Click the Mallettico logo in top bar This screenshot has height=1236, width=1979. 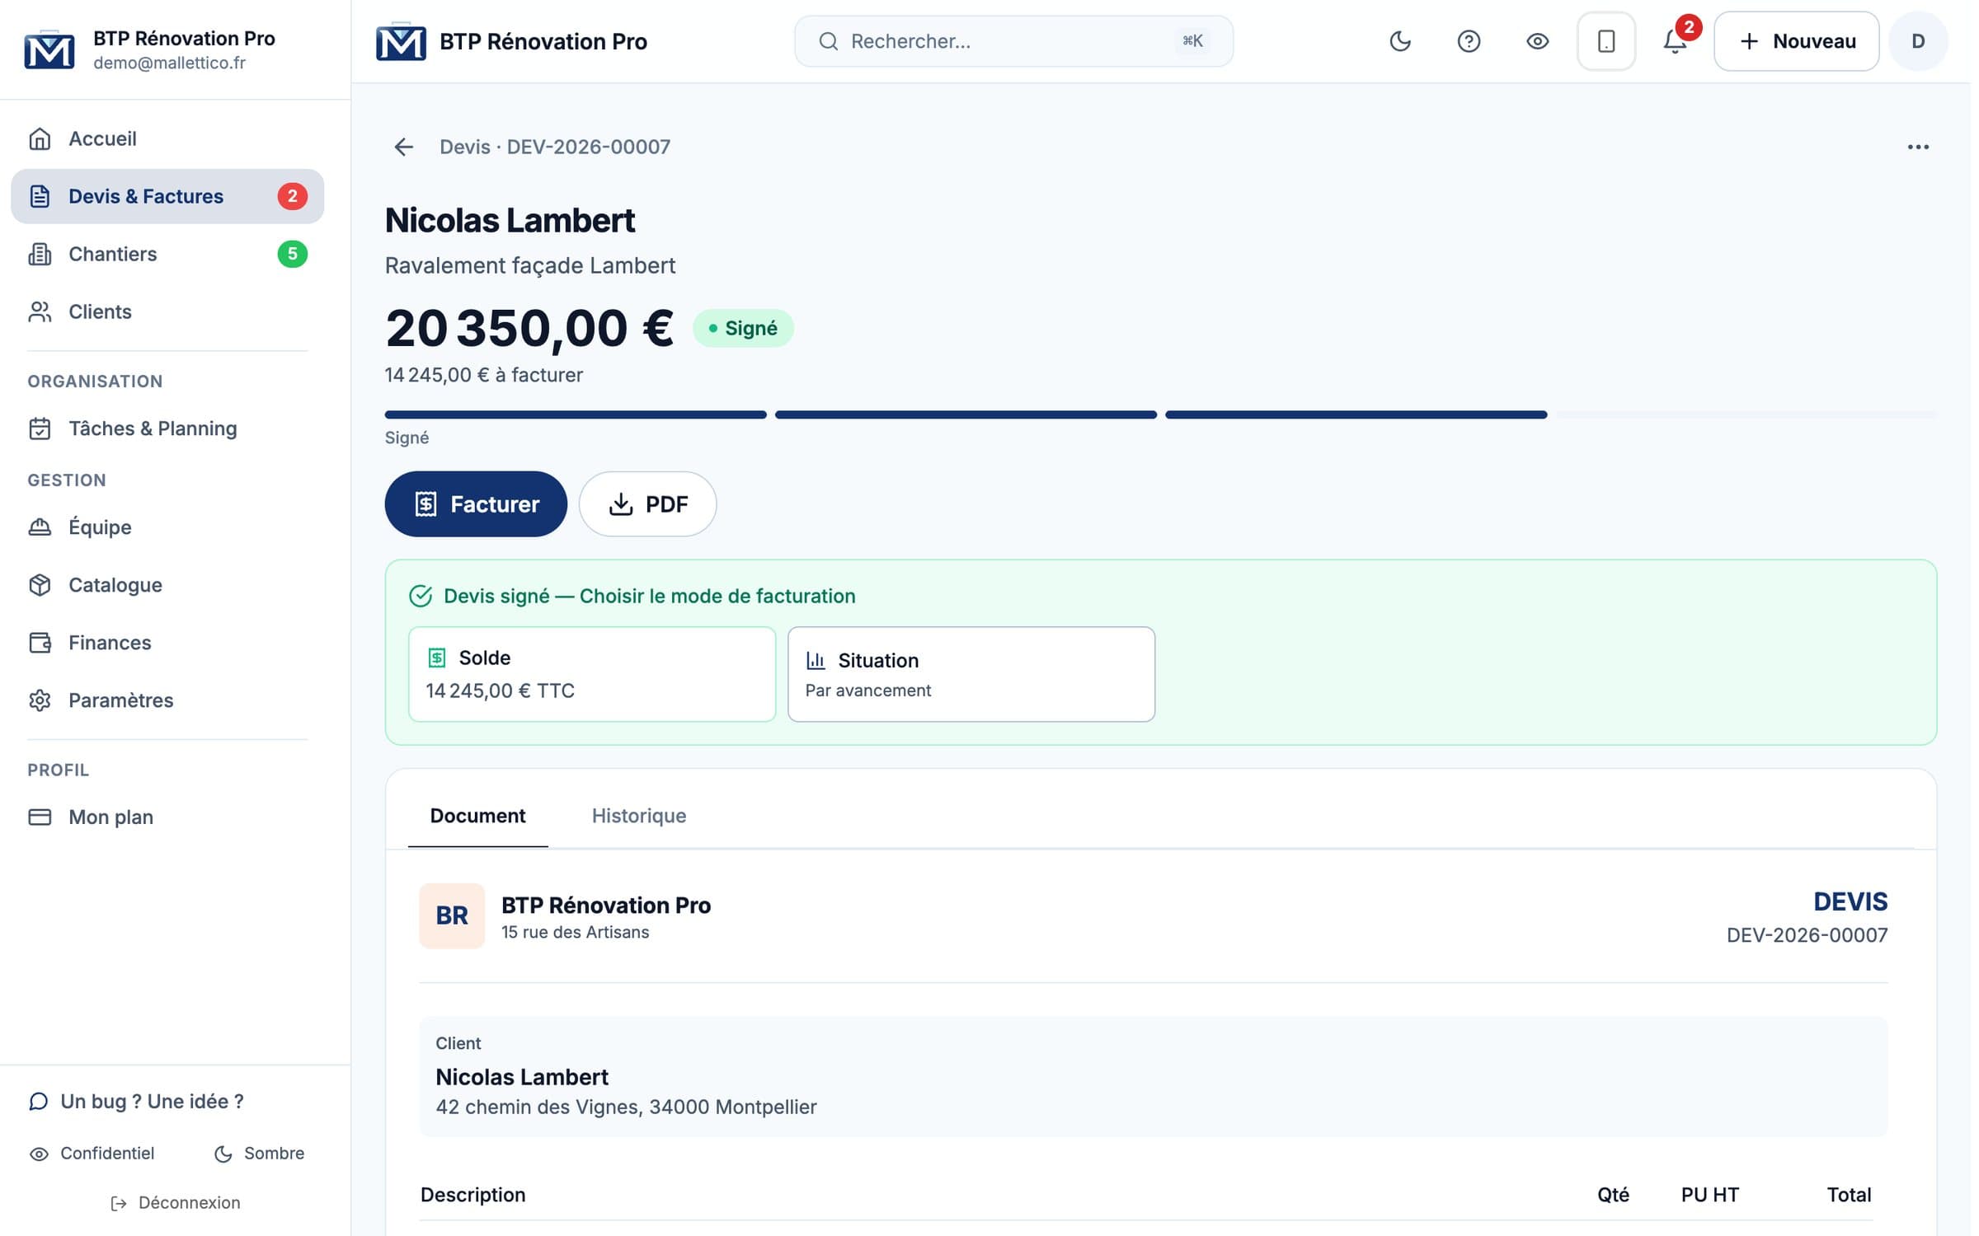pos(401,41)
